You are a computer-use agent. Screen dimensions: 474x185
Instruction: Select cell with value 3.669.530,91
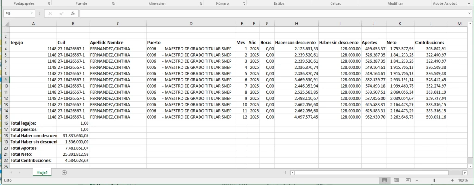tap(297, 80)
